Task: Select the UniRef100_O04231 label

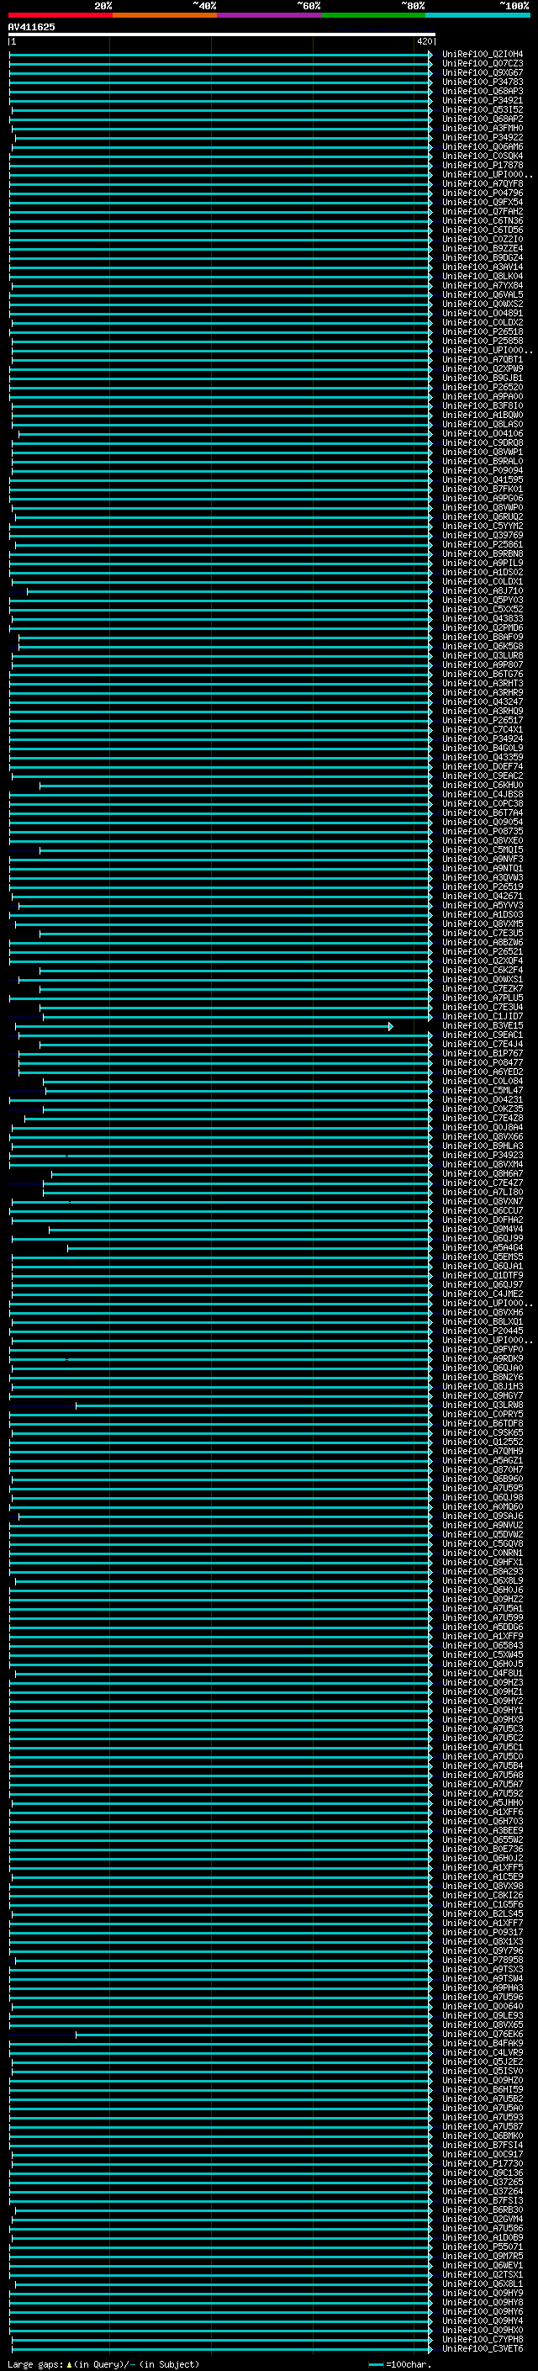Action: click(x=483, y=1100)
